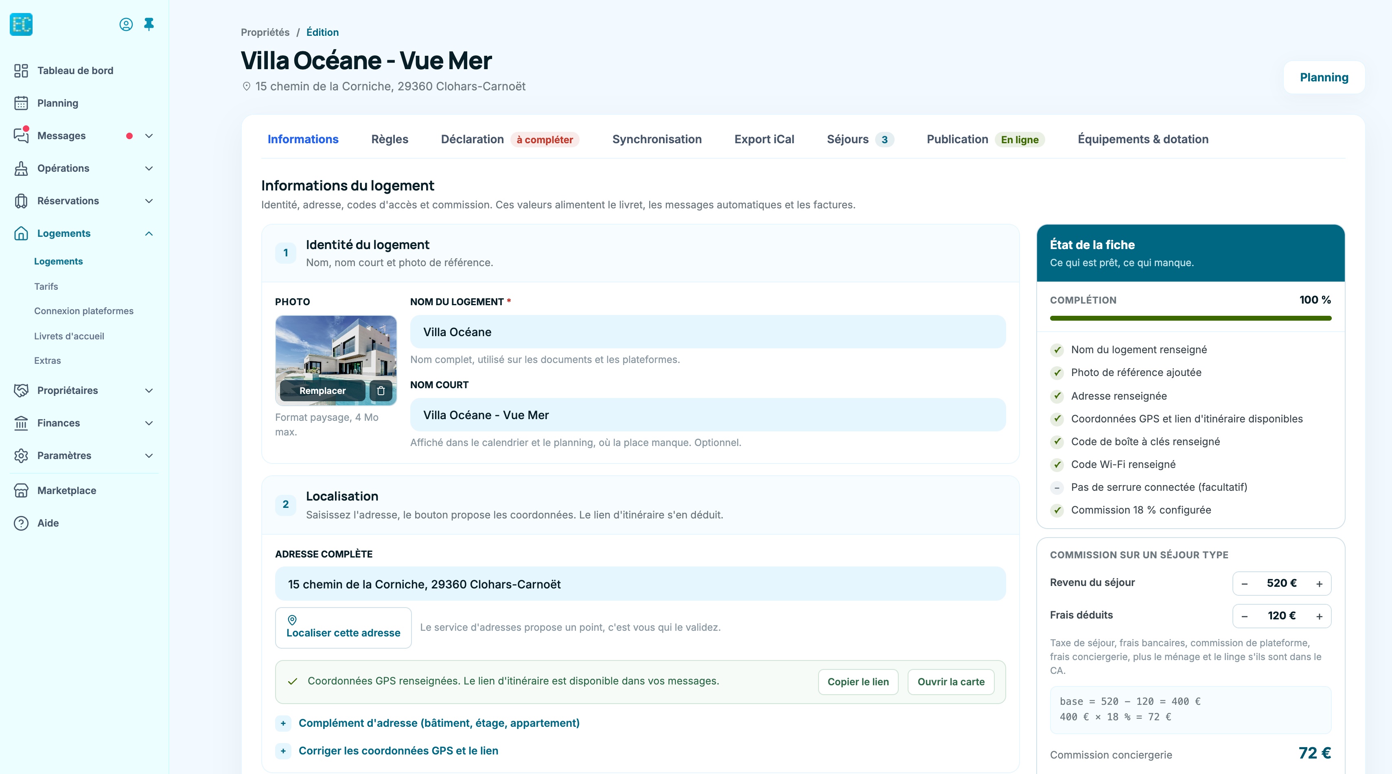This screenshot has width=1392, height=774.
Task: Click the Planning button at top right
Action: [1324, 77]
